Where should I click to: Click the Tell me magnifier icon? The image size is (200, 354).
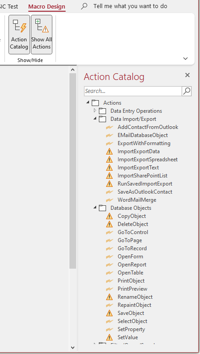tap(84, 6)
